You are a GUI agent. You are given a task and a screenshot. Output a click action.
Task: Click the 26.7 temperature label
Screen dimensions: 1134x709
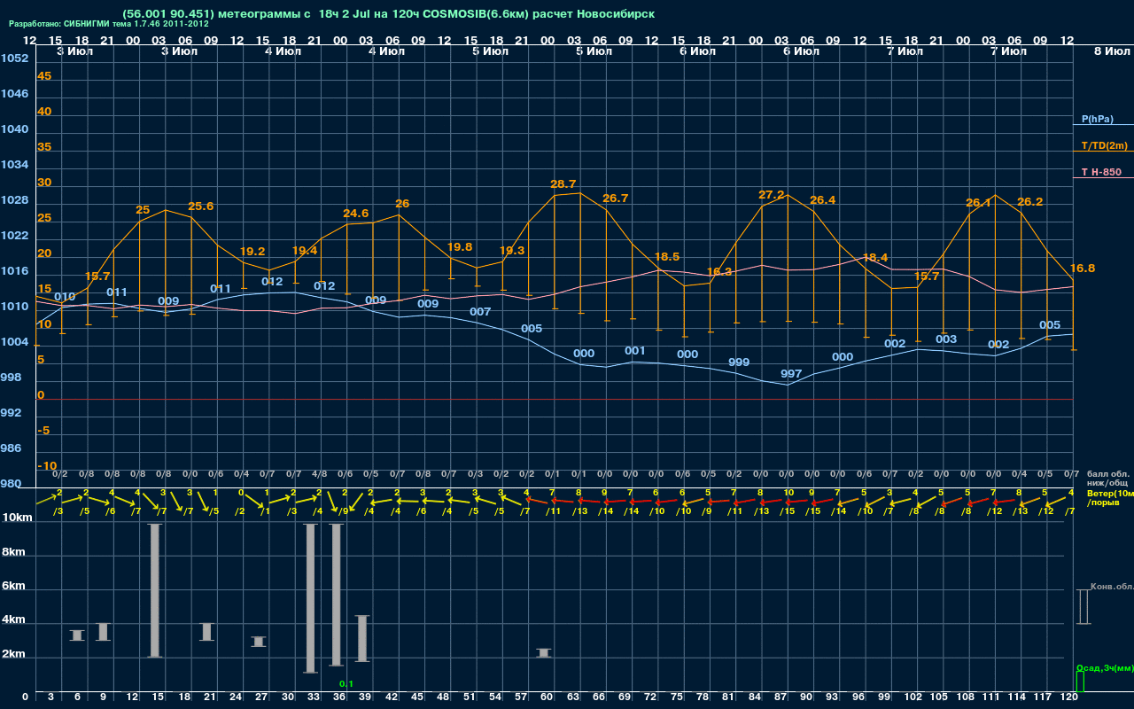click(x=615, y=199)
